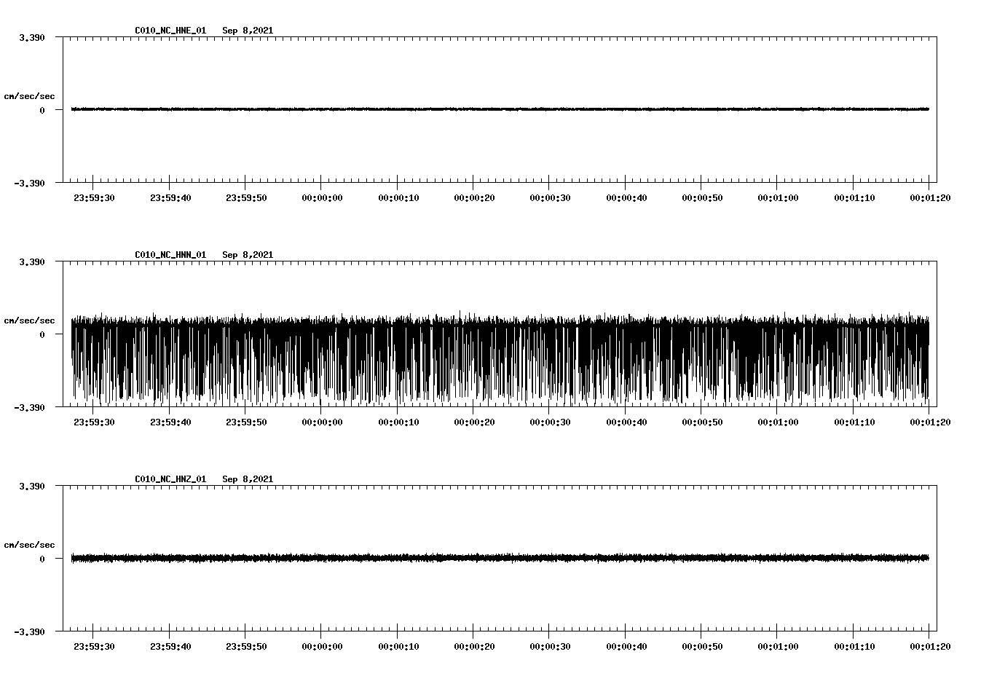Screen dimensions: 989x673
Task: Click the cm/sec/sec unit label on HNN plot
Action: tap(29, 320)
